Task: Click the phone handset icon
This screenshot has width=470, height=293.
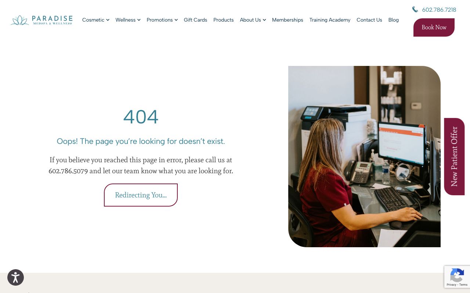Action: click(x=415, y=10)
